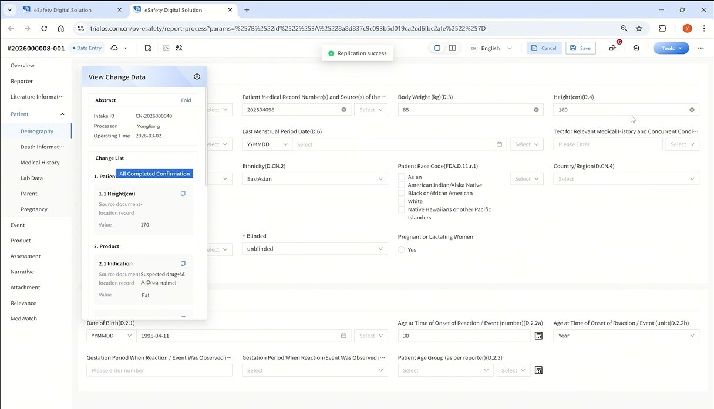The image size is (714, 409).
Task: Clear the Height(cm) field value
Action: (x=692, y=110)
